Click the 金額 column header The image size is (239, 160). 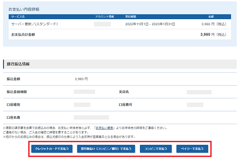coord(211,17)
